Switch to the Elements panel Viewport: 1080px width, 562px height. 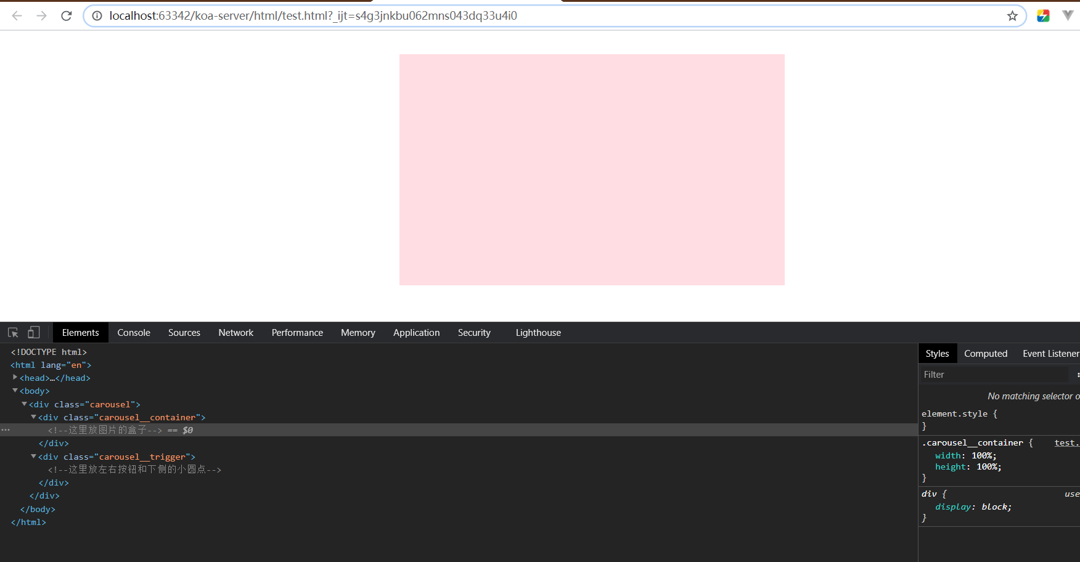click(81, 333)
